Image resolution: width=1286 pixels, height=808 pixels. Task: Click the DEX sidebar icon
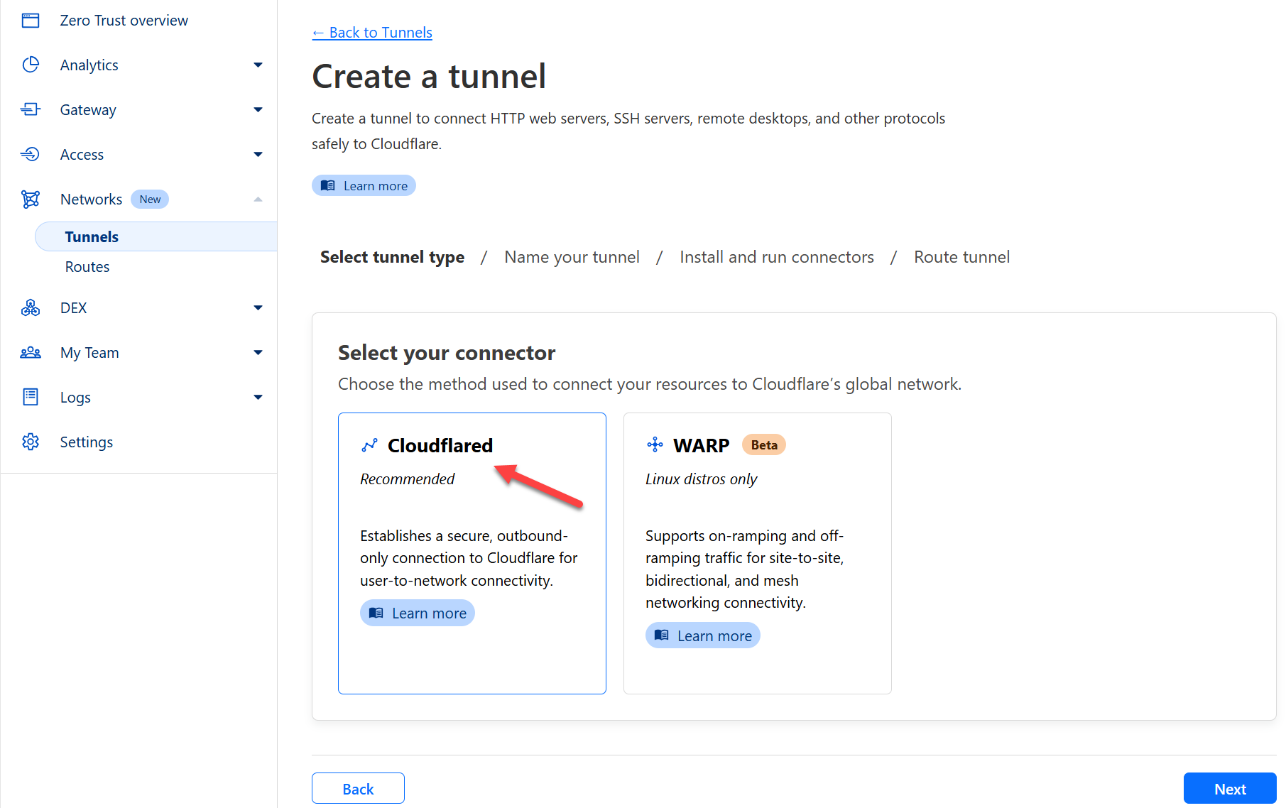[31, 307]
